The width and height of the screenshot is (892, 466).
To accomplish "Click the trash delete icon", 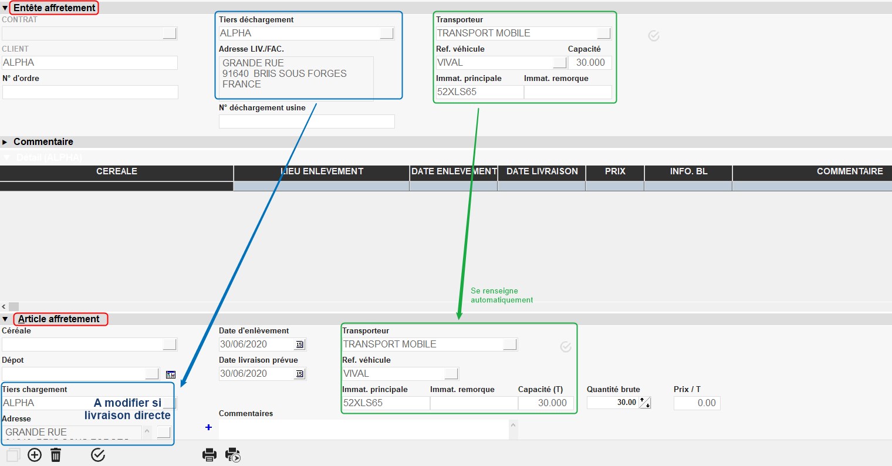I will (56, 455).
